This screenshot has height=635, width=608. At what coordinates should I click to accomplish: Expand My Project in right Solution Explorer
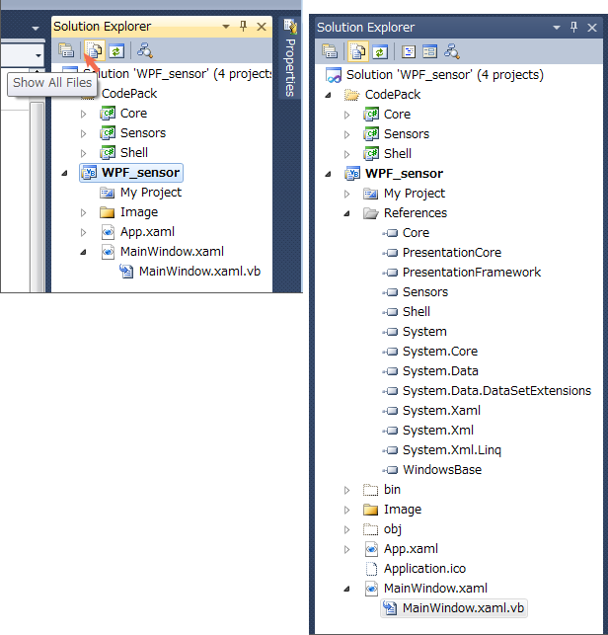point(346,194)
